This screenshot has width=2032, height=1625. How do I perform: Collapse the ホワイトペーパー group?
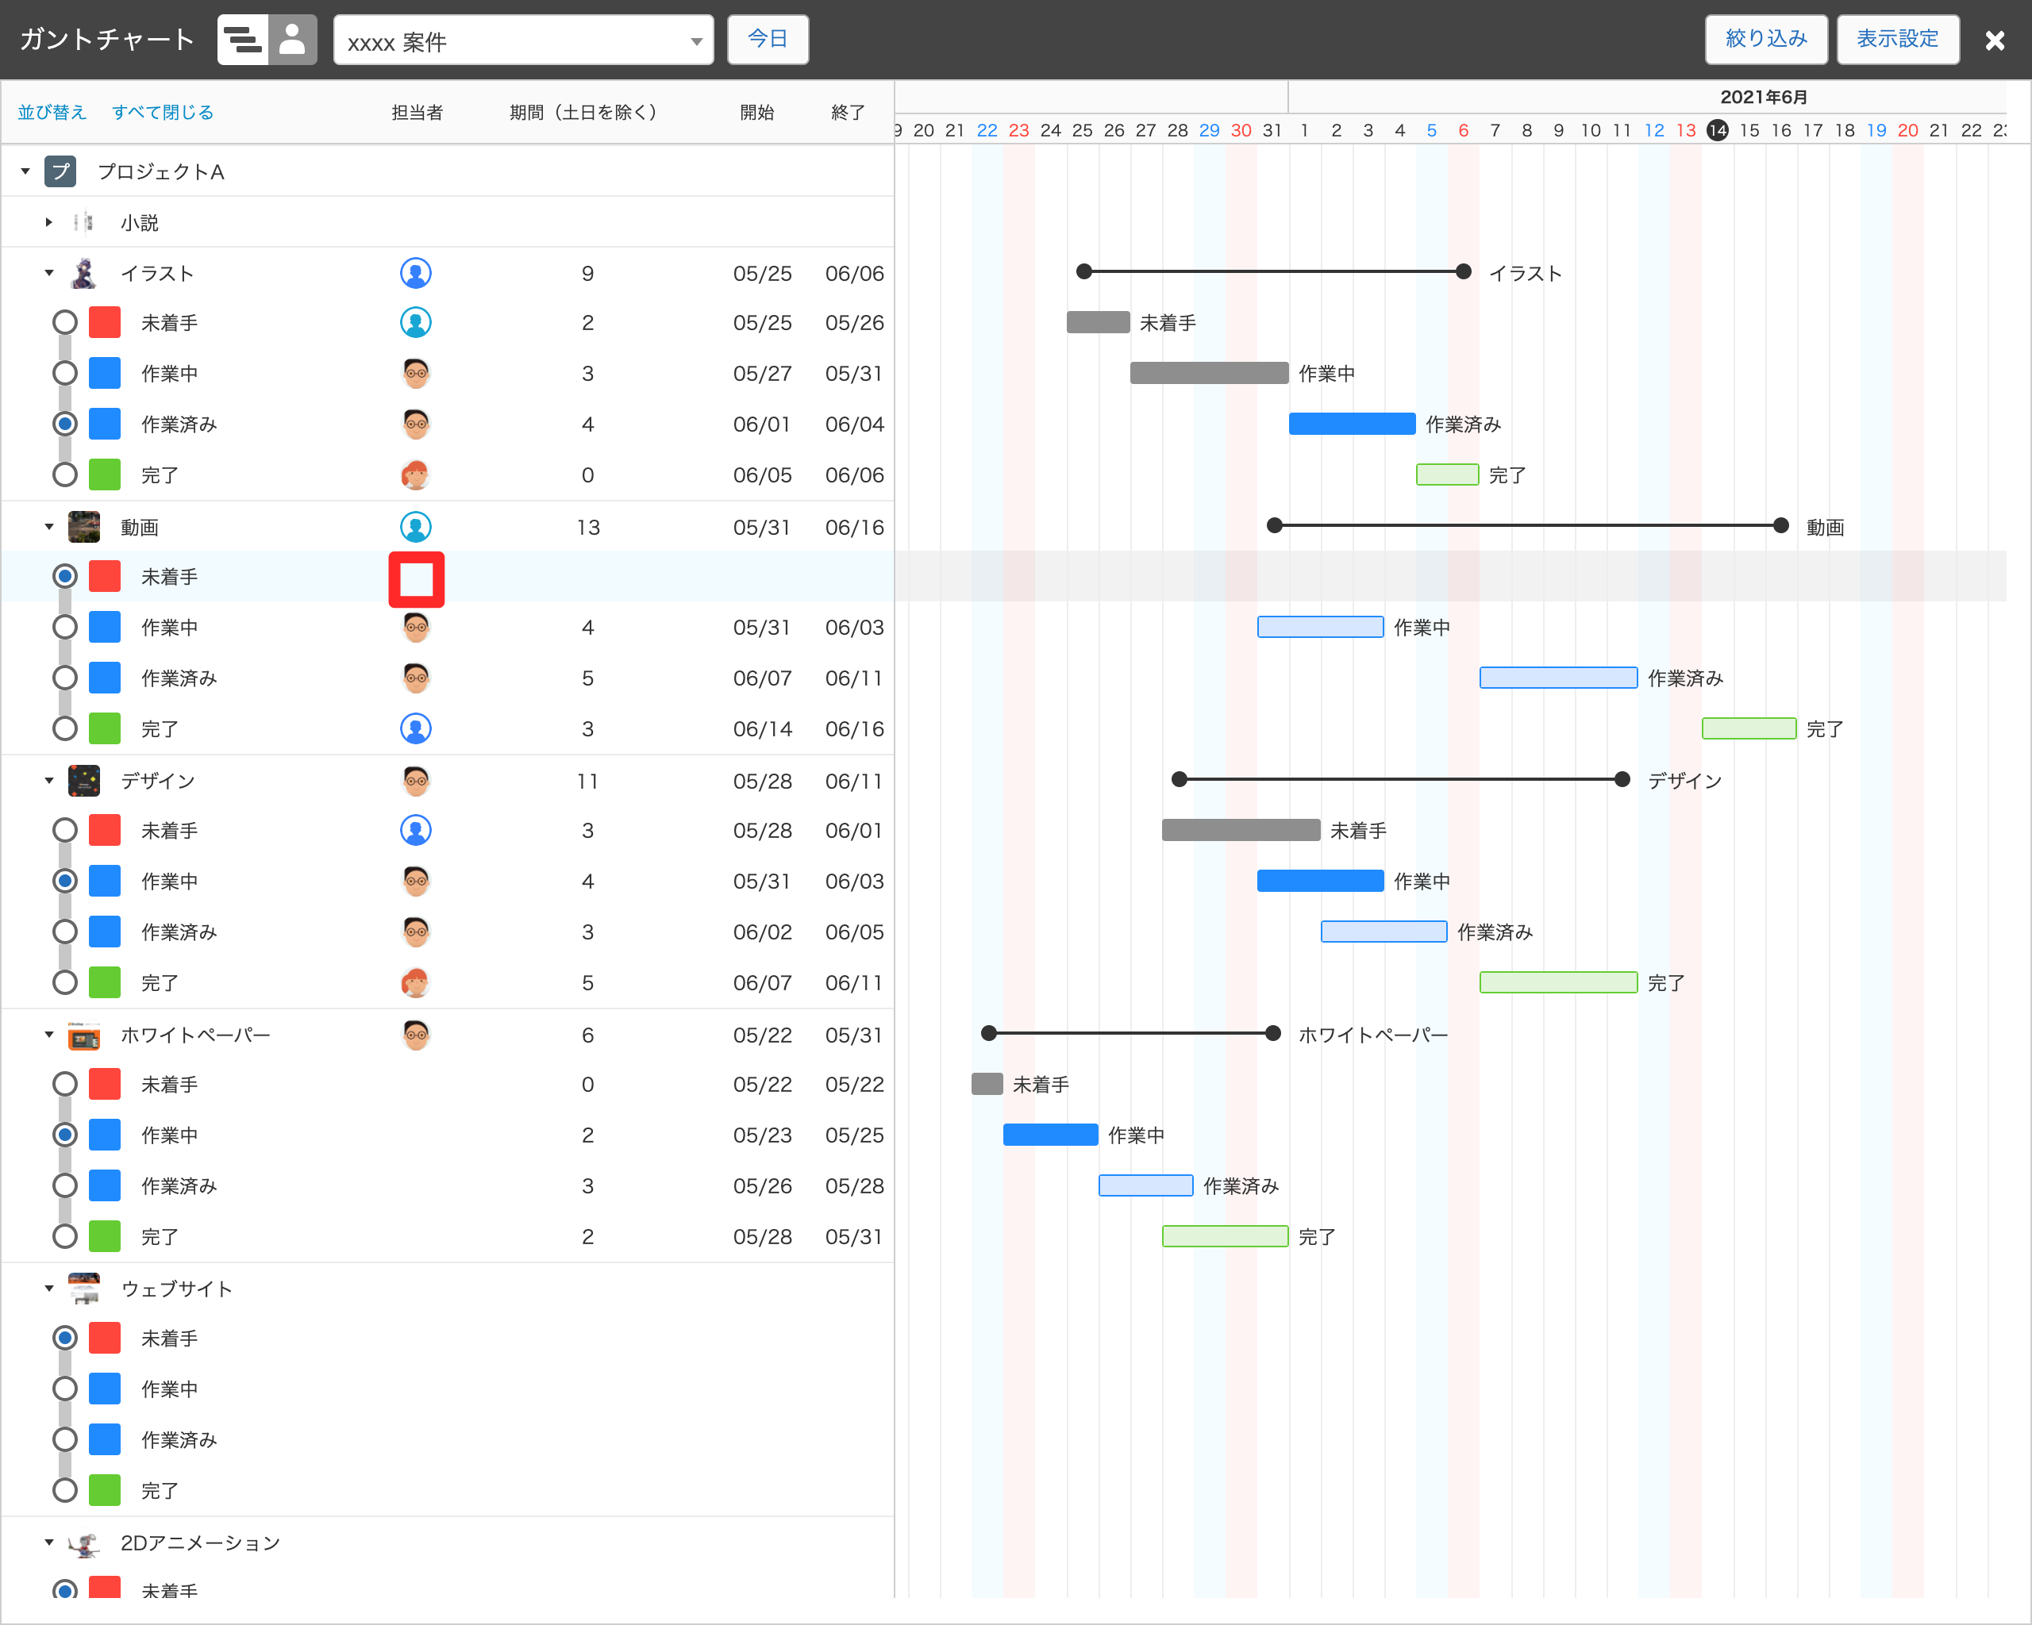(49, 1035)
